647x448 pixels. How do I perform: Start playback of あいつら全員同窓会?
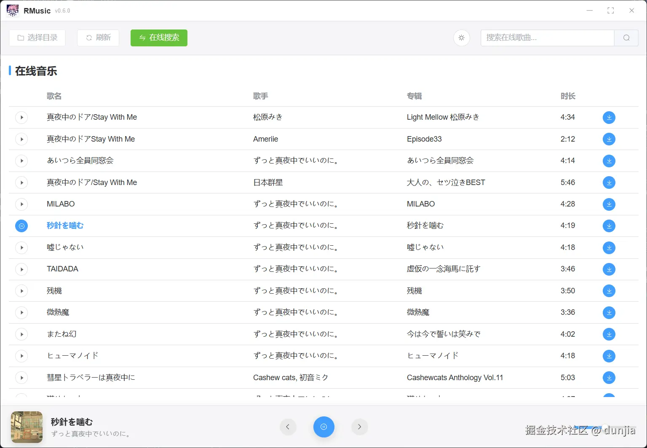click(x=21, y=161)
